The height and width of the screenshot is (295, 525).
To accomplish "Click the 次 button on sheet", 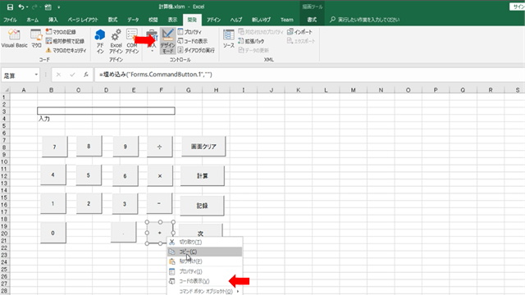I will (x=200, y=231).
